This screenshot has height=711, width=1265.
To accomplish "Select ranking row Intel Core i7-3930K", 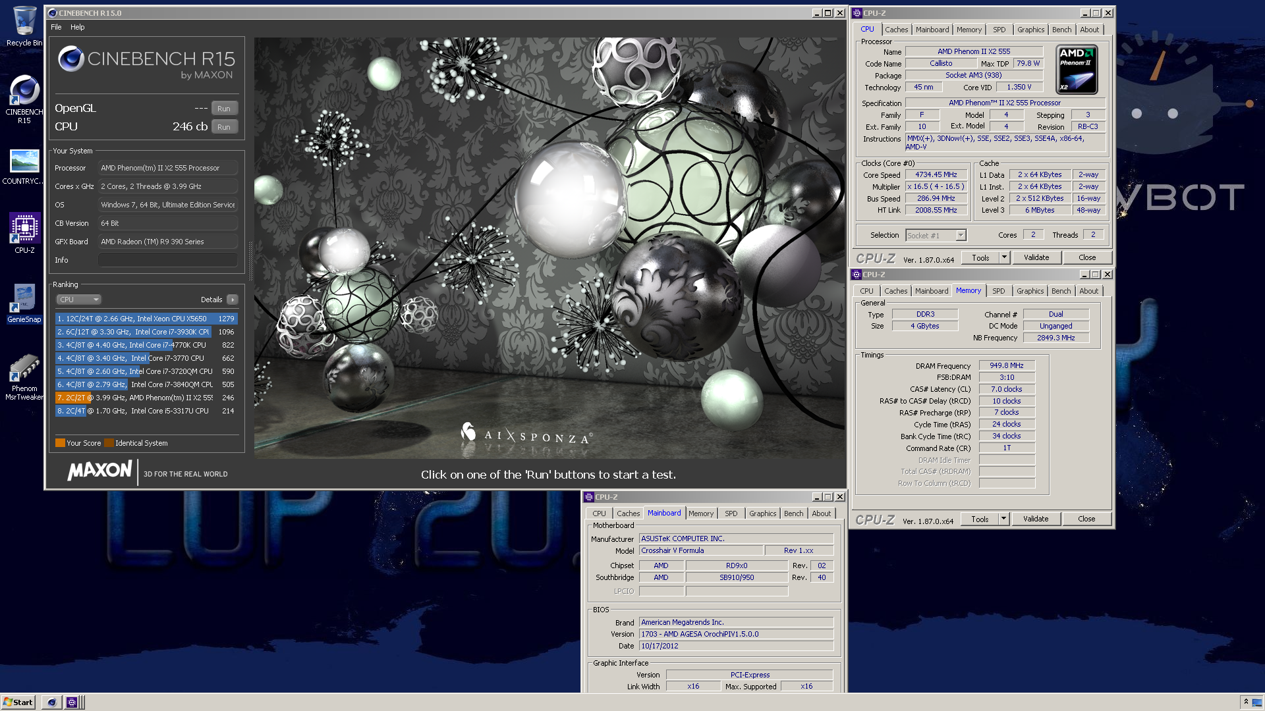I will 146,332.
